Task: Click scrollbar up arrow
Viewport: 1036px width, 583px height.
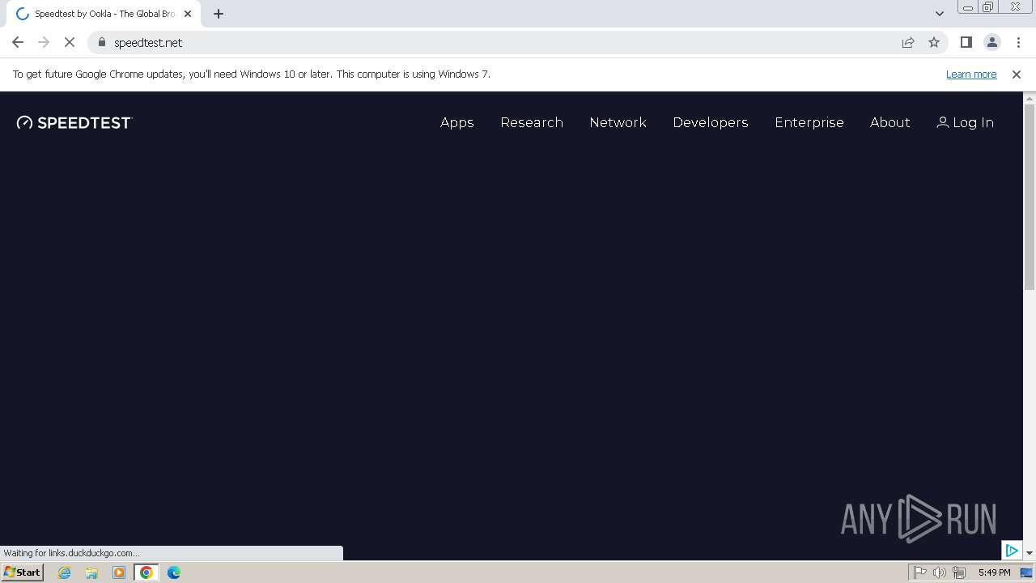Action: 1030,98
